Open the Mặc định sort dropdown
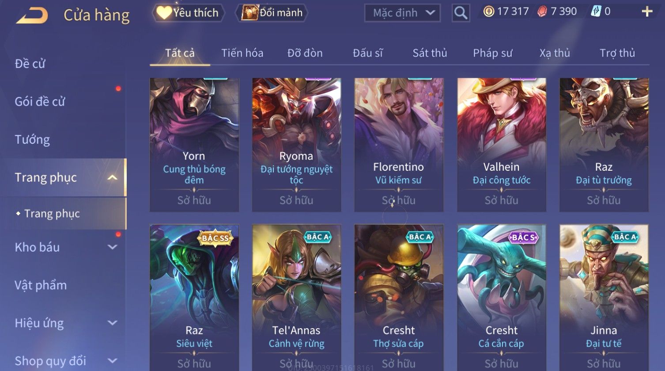This screenshot has width=665, height=371. (403, 13)
